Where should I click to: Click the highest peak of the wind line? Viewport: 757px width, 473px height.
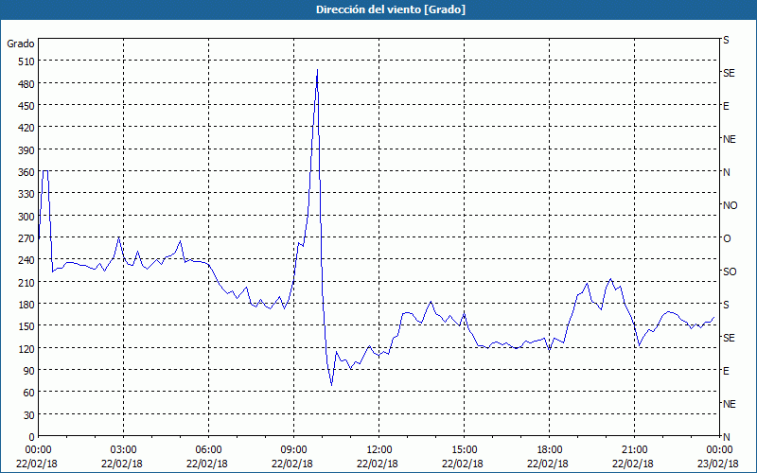pyautogui.click(x=317, y=70)
